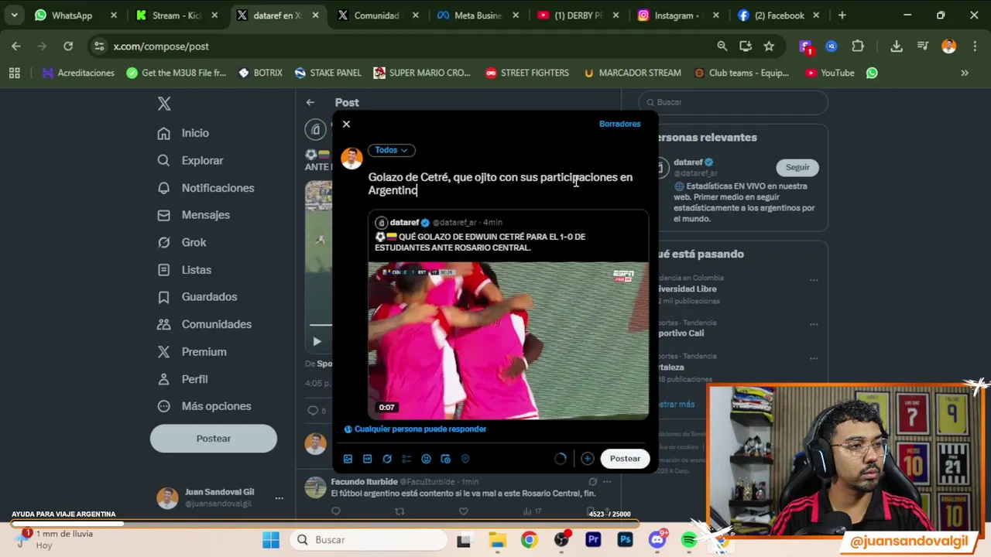991x557 pixels.
Task: Open Windows Start menu
Action: point(271,540)
